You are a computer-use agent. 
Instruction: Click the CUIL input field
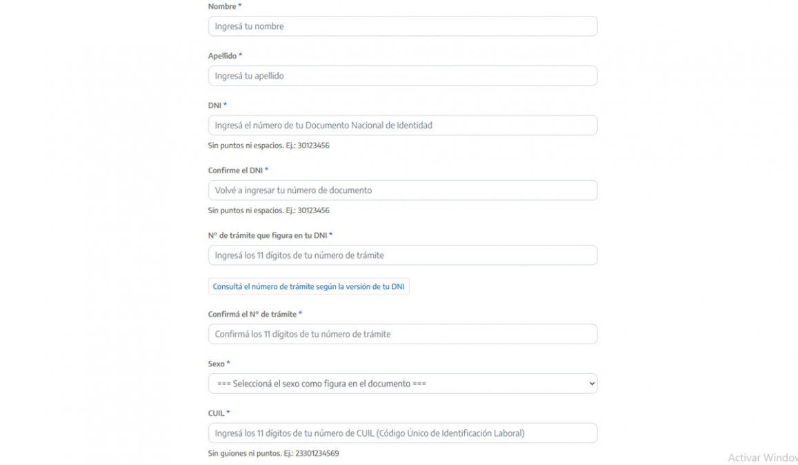click(x=402, y=433)
